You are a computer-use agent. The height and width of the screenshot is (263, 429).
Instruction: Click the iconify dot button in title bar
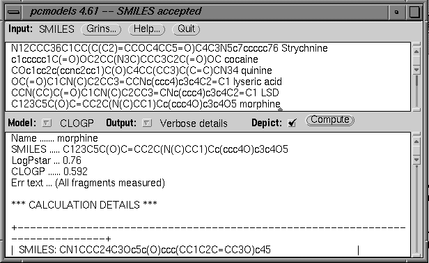tap(397, 12)
